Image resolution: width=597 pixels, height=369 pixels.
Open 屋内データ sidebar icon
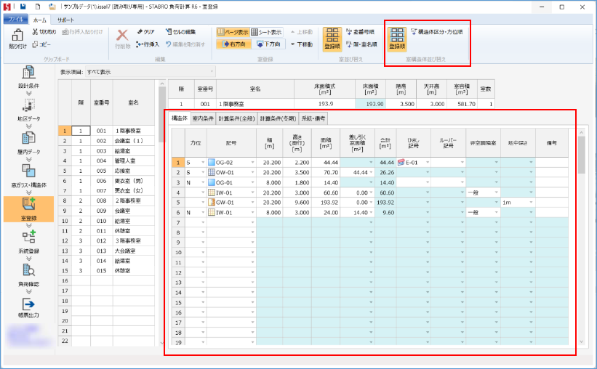click(x=29, y=142)
